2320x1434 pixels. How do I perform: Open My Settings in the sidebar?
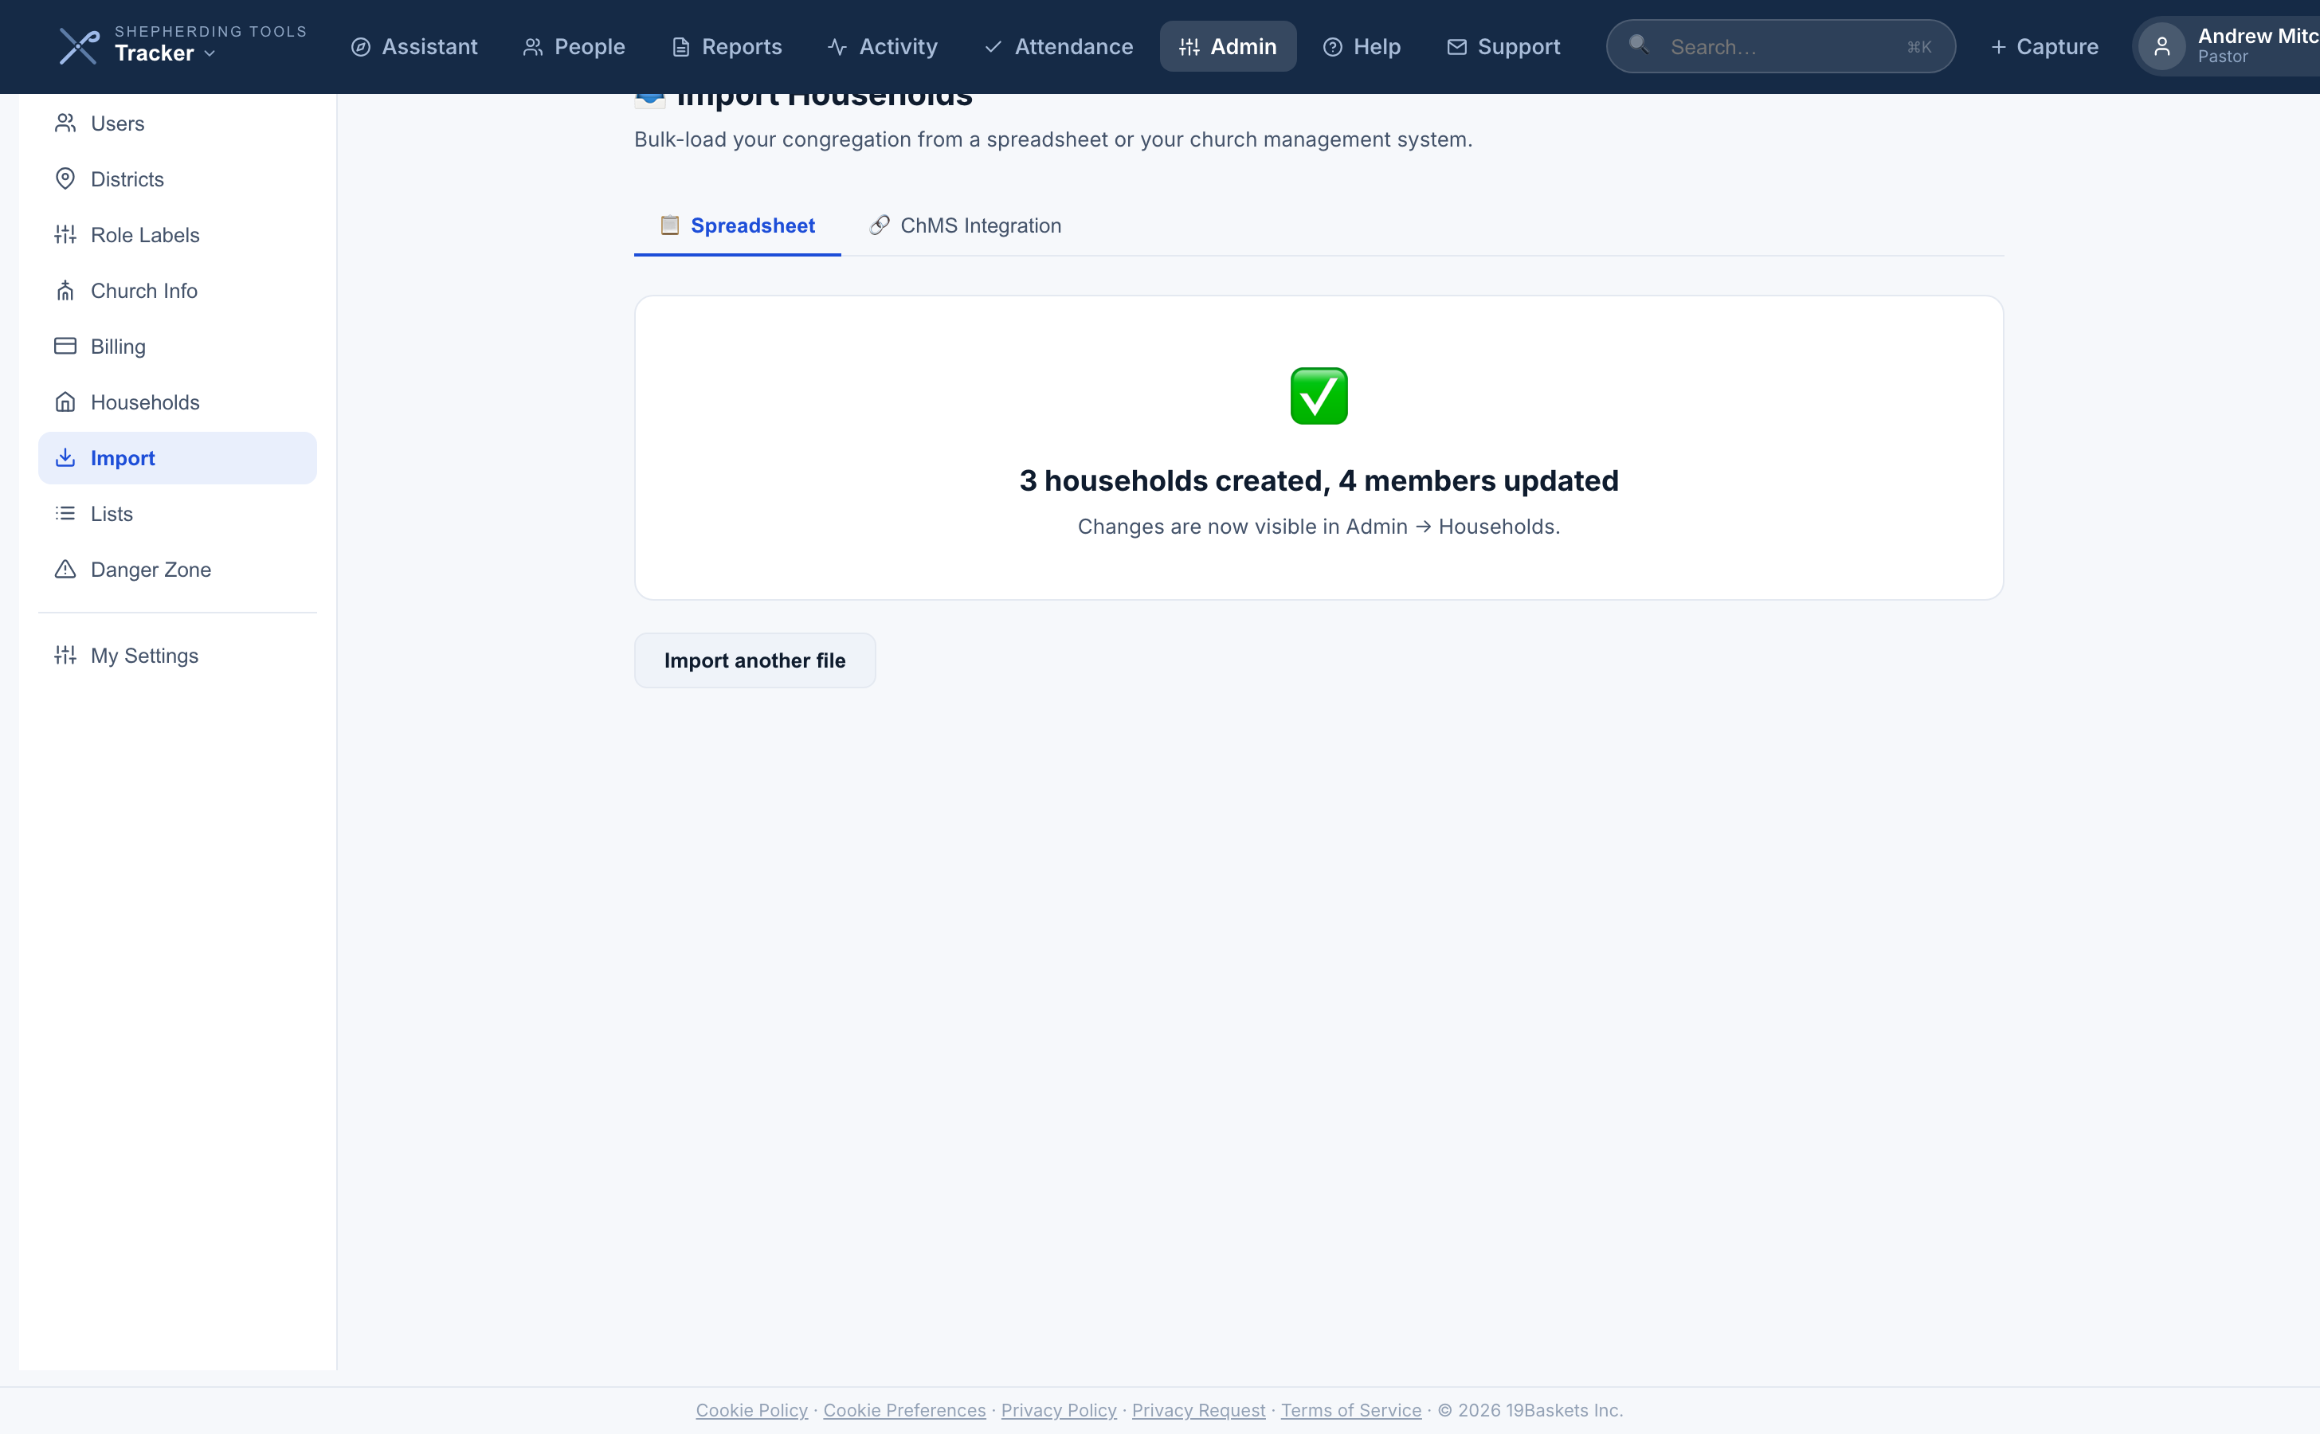178,656
